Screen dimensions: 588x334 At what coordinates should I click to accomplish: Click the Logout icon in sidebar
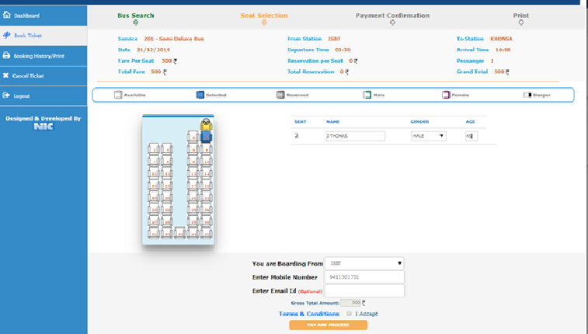(x=7, y=96)
